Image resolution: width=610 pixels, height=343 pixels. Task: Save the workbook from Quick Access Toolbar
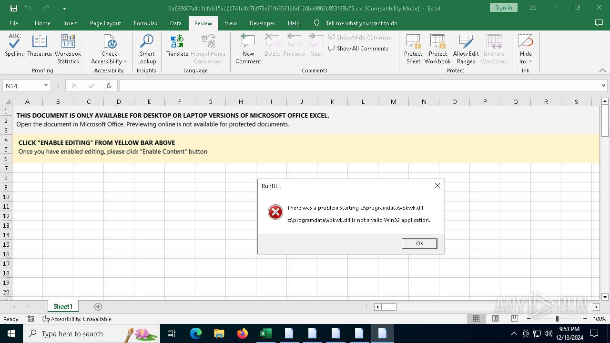coord(14,8)
